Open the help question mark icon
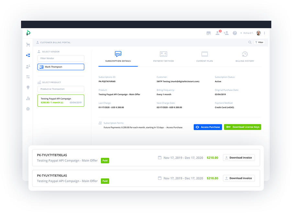 tap(235, 33)
